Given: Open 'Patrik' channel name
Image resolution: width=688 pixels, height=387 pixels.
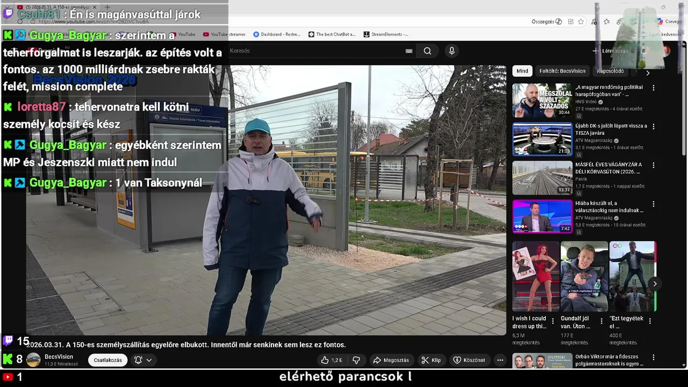Looking at the screenshot, I should (x=582, y=179).
